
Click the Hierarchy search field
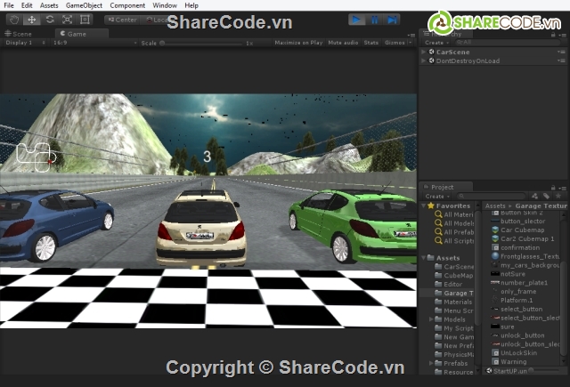click(509, 43)
